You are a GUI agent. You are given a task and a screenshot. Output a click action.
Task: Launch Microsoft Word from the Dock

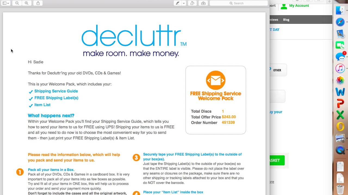point(340,92)
